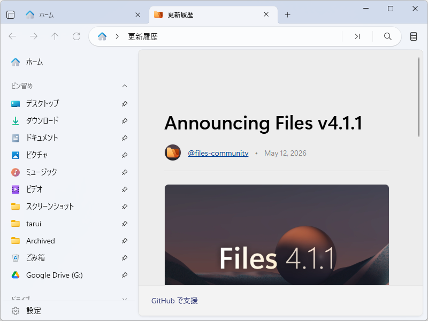Open ビデオ folder in sidebar
This screenshot has height=321, width=428.
[70, 189]
